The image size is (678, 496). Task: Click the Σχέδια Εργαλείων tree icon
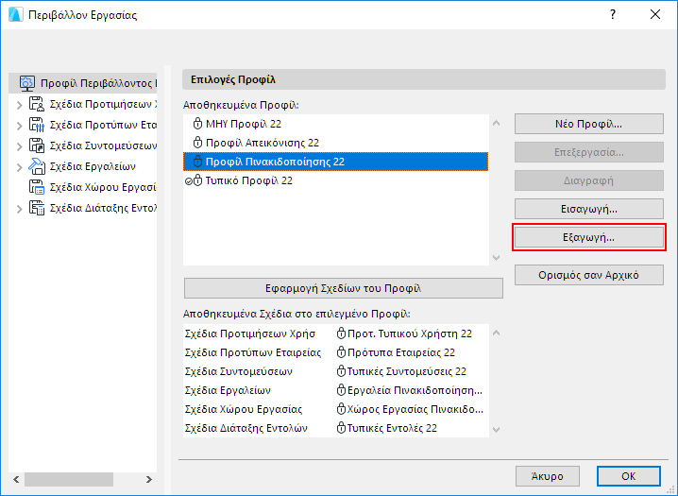(38, 166)
